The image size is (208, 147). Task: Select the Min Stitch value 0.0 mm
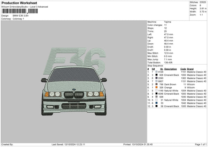(168, 56)
